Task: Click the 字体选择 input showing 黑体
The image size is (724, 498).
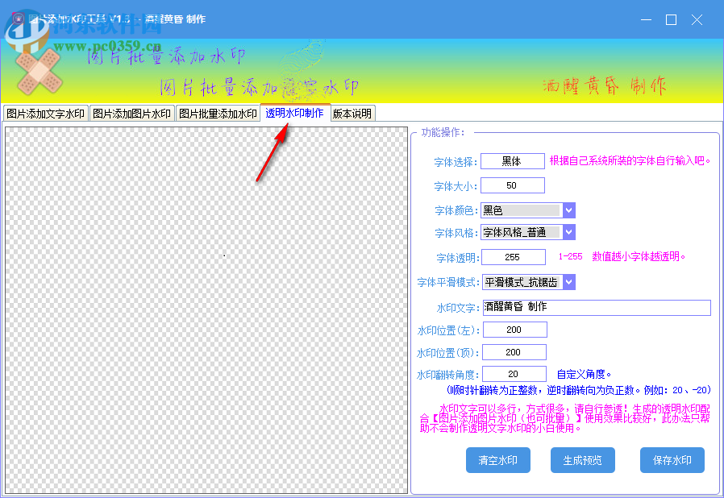Action: pos(513,160)
